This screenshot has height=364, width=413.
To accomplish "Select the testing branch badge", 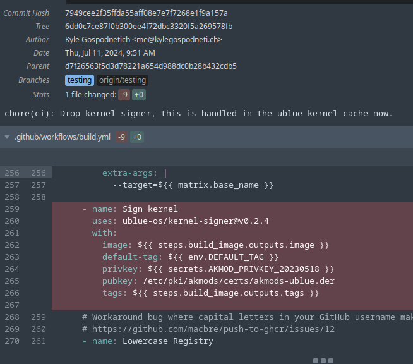I will coord(80,80).
